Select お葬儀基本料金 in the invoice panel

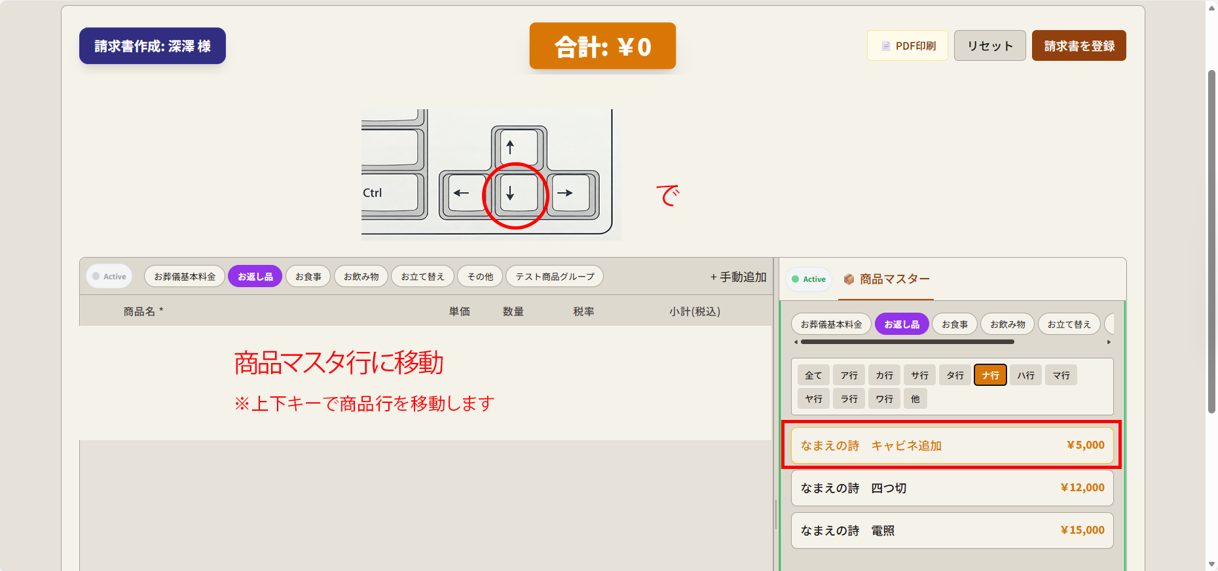(x=185, y=277)
